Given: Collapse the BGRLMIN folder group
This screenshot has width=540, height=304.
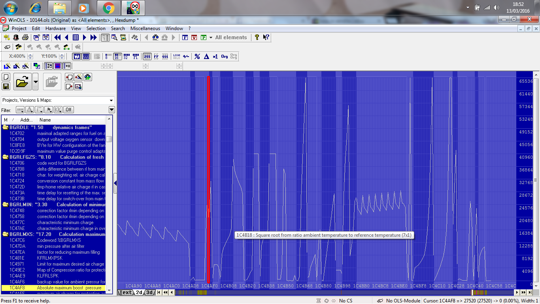Looking at the screenshot, I should (x=6, y=205).
